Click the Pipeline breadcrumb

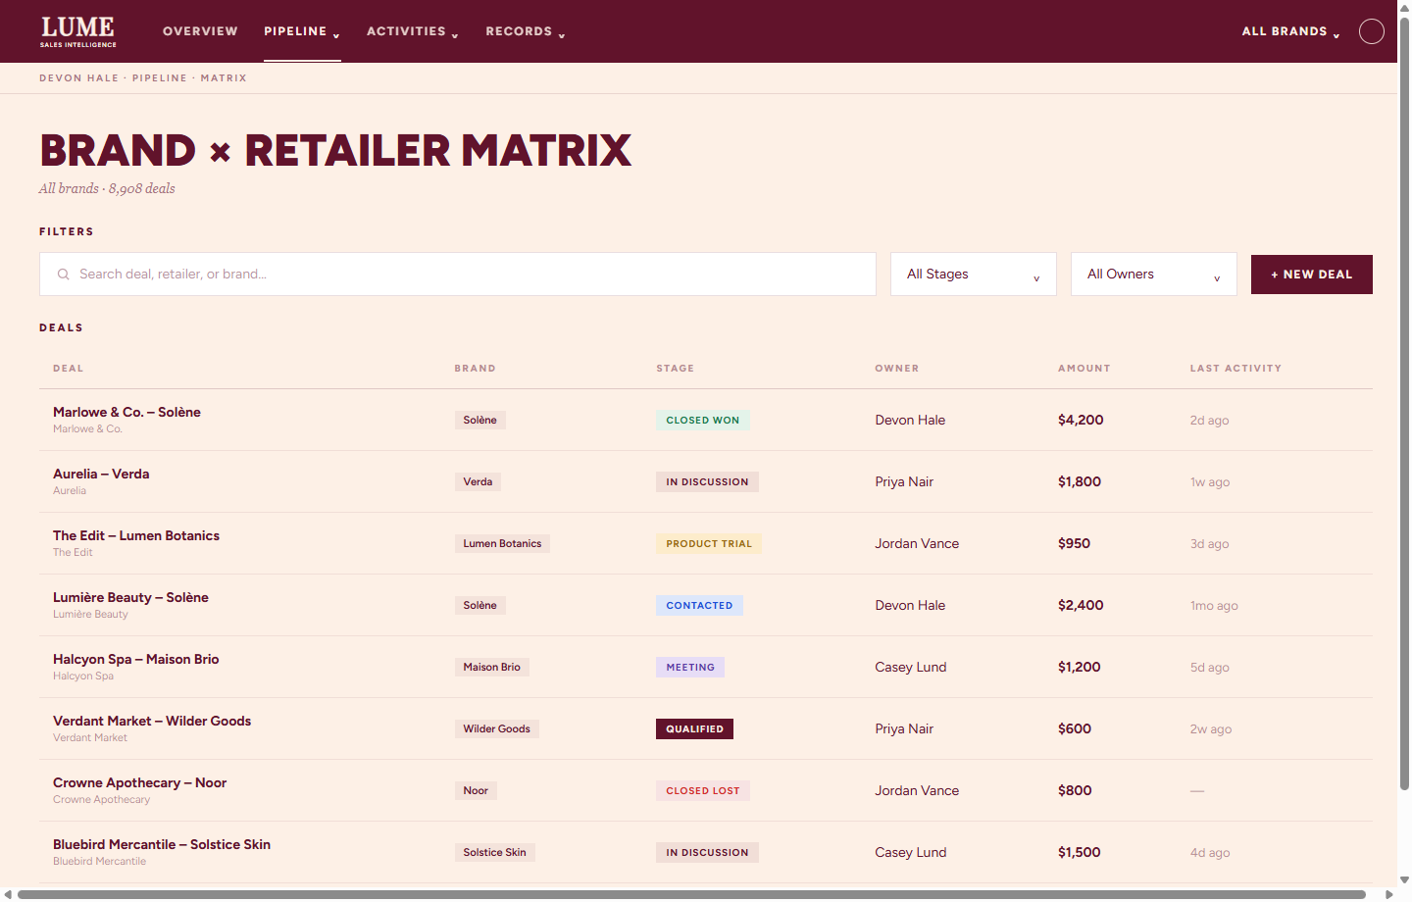pos(160,78)
